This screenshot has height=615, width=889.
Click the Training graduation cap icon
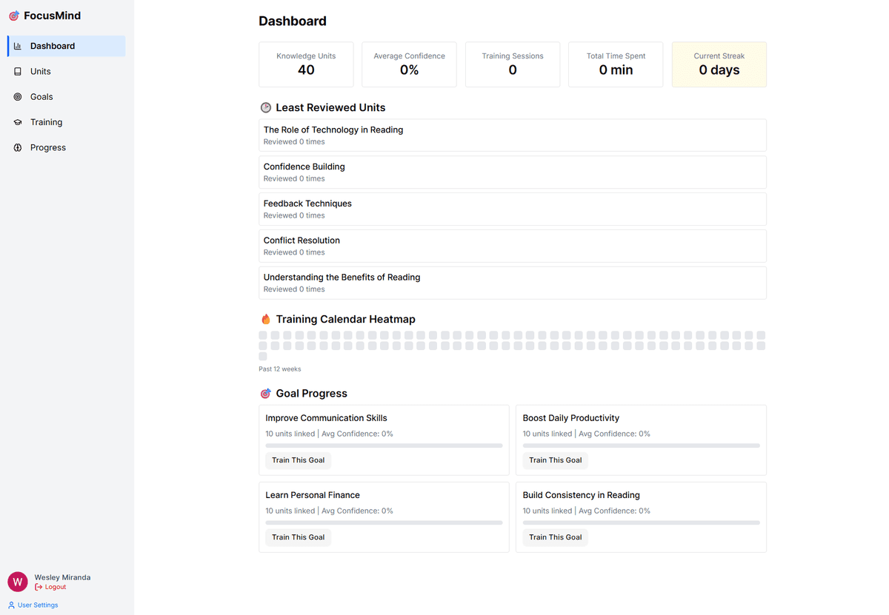pos(18,122)
